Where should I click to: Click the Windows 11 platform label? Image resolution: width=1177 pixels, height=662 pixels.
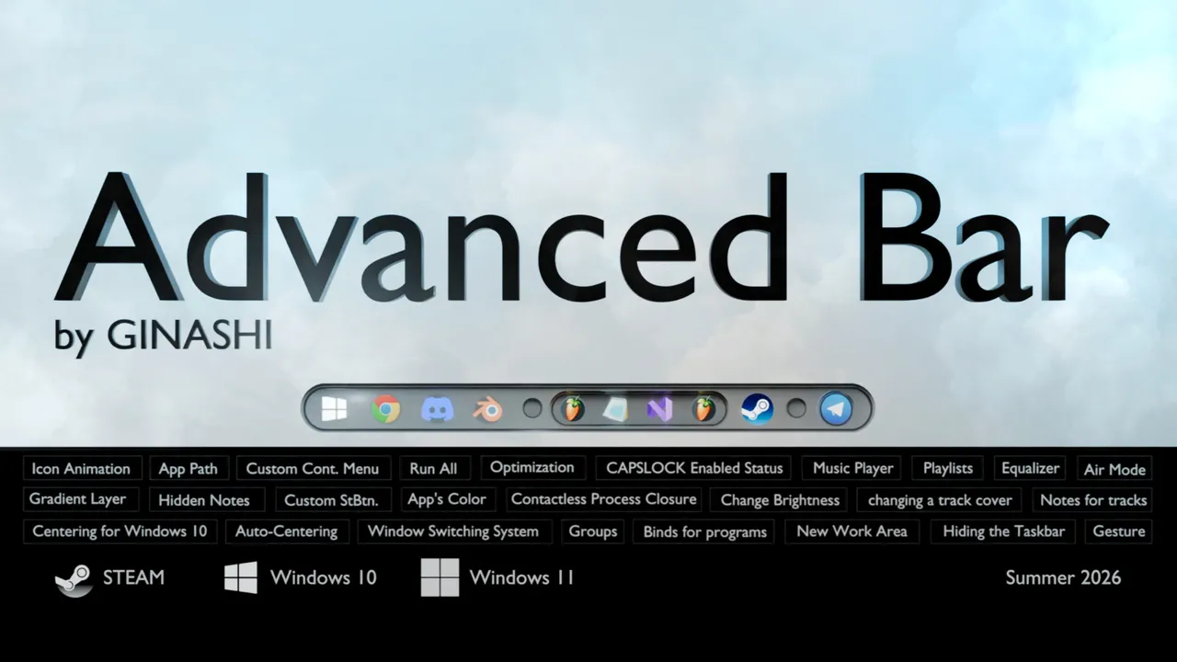coord(522,577)
